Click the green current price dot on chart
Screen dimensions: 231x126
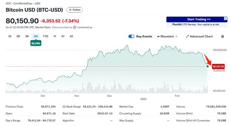pos(208,66)
